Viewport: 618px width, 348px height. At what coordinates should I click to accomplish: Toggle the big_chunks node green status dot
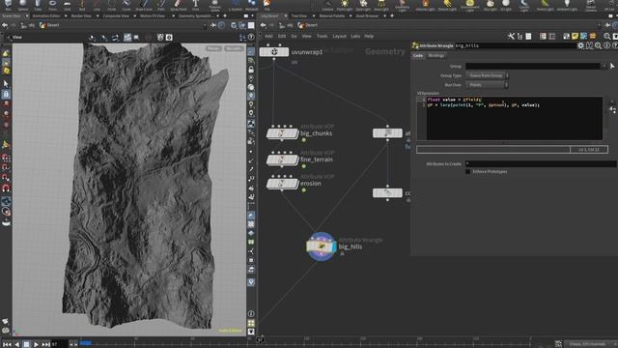(304, 140)
